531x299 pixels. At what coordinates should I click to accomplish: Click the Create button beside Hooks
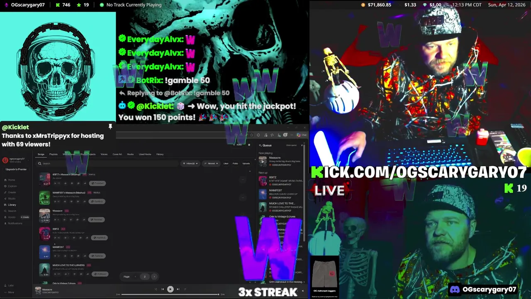(x=25, y=217)
